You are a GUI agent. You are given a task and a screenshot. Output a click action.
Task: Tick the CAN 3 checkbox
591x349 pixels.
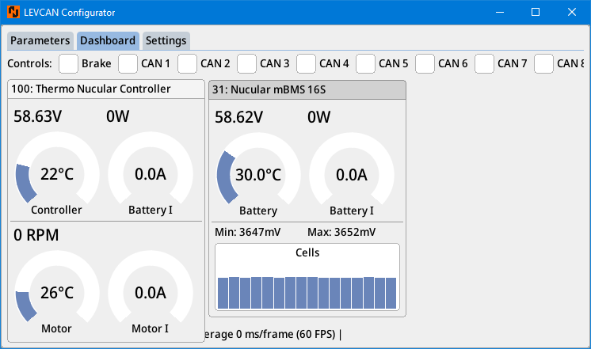coord(247,63)
